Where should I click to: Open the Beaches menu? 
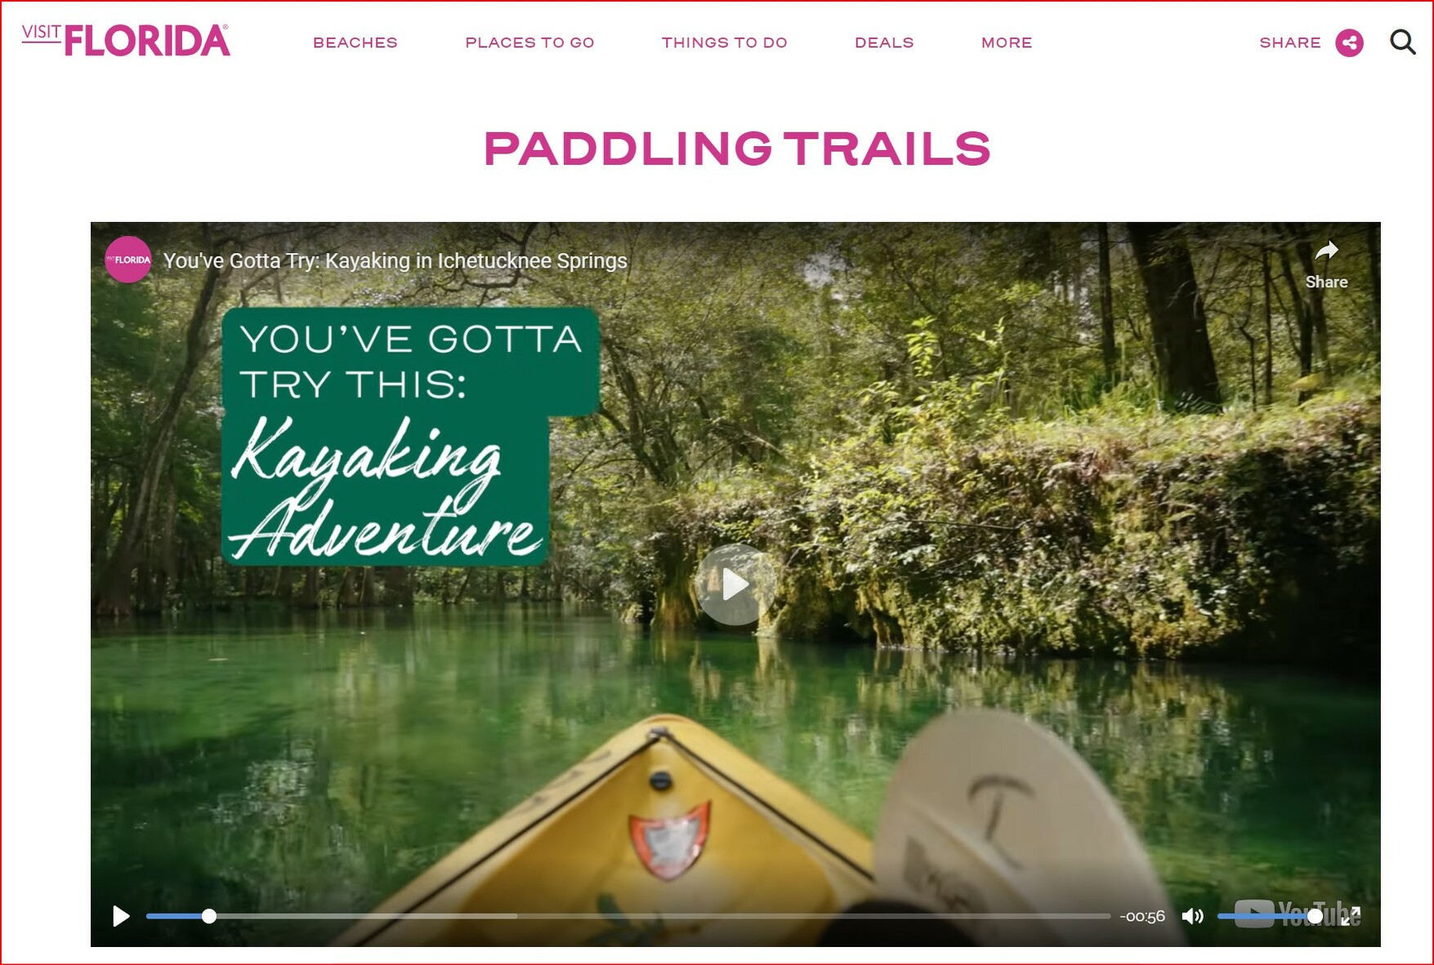coord(355,42)
